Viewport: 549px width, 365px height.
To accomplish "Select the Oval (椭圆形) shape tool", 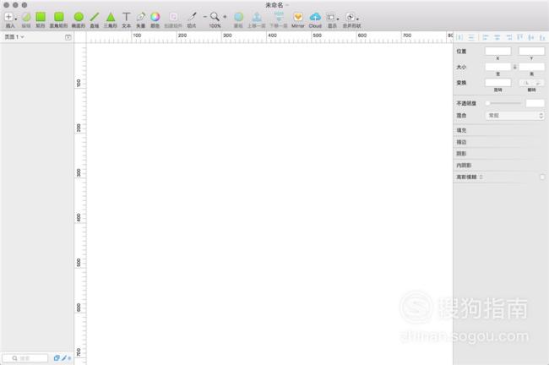I will 79,17.
